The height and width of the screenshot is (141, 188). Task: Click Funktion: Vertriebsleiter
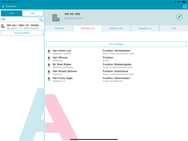coord(116,51)
